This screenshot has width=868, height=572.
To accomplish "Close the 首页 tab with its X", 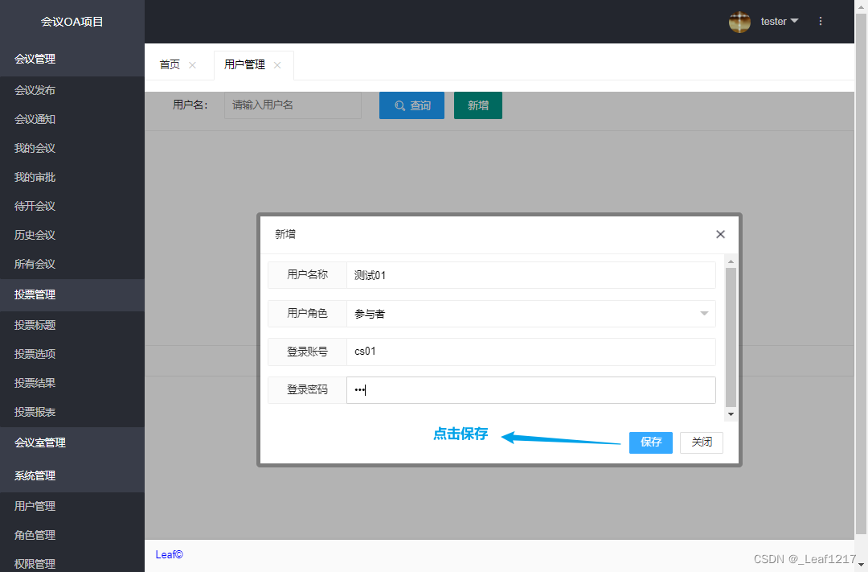I will (x=192, y=65).
